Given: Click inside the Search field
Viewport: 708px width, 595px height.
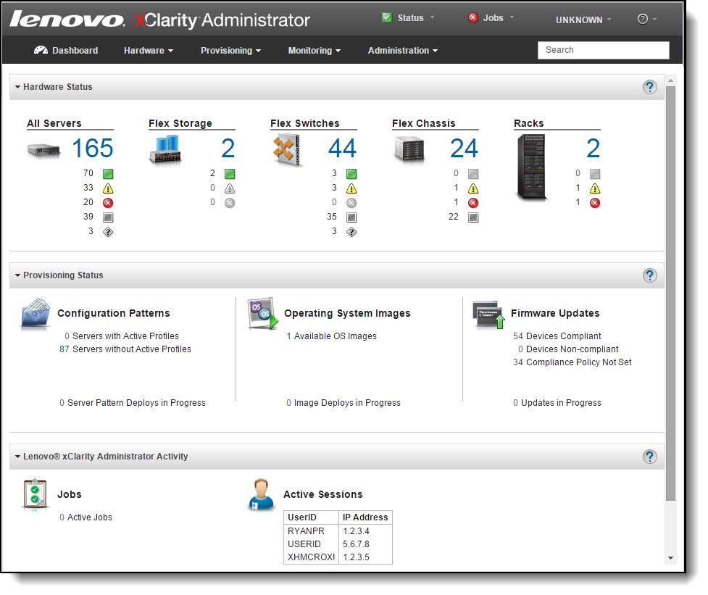Looking at the screenshot, I should tap(603, 50).
